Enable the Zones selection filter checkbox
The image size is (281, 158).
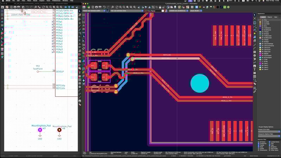point(259,148)
